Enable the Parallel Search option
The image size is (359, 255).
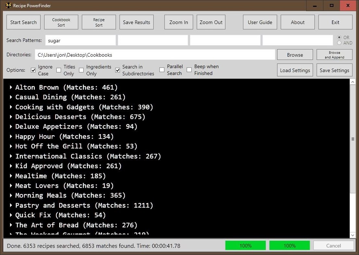pyautogui.click(x=161, y=70)
